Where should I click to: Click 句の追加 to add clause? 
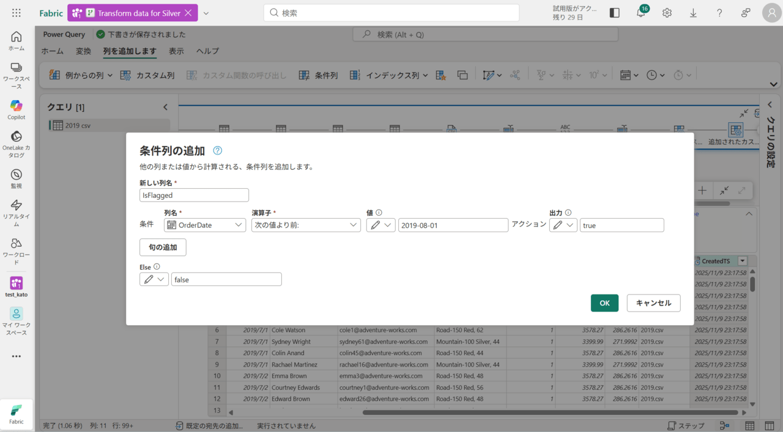click(163, 247)
